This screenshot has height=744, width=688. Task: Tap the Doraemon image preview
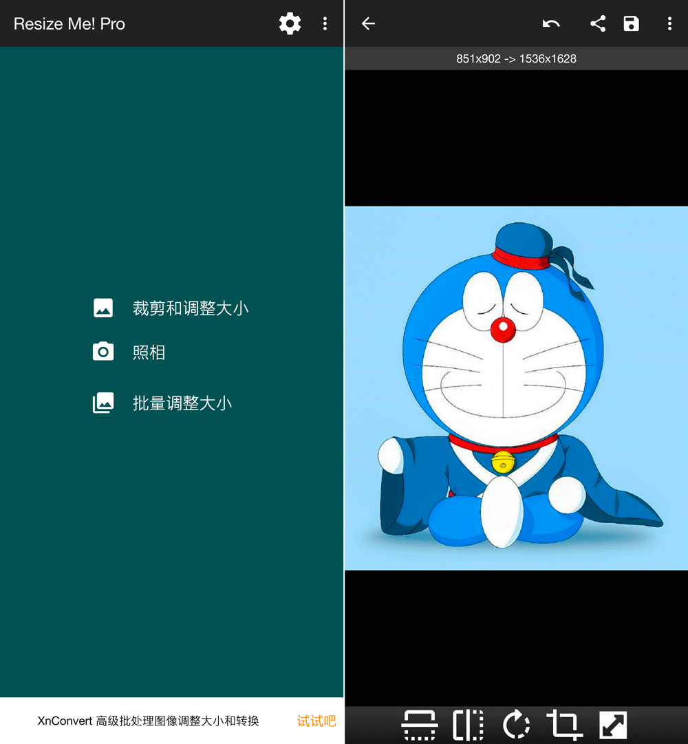pyautogui.click(x=516, y=387)
